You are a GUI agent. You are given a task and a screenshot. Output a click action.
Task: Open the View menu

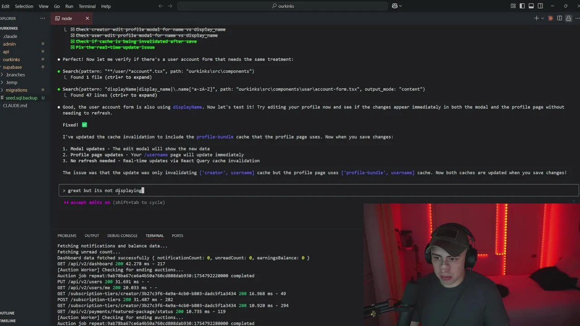click(x=43, y=6)
